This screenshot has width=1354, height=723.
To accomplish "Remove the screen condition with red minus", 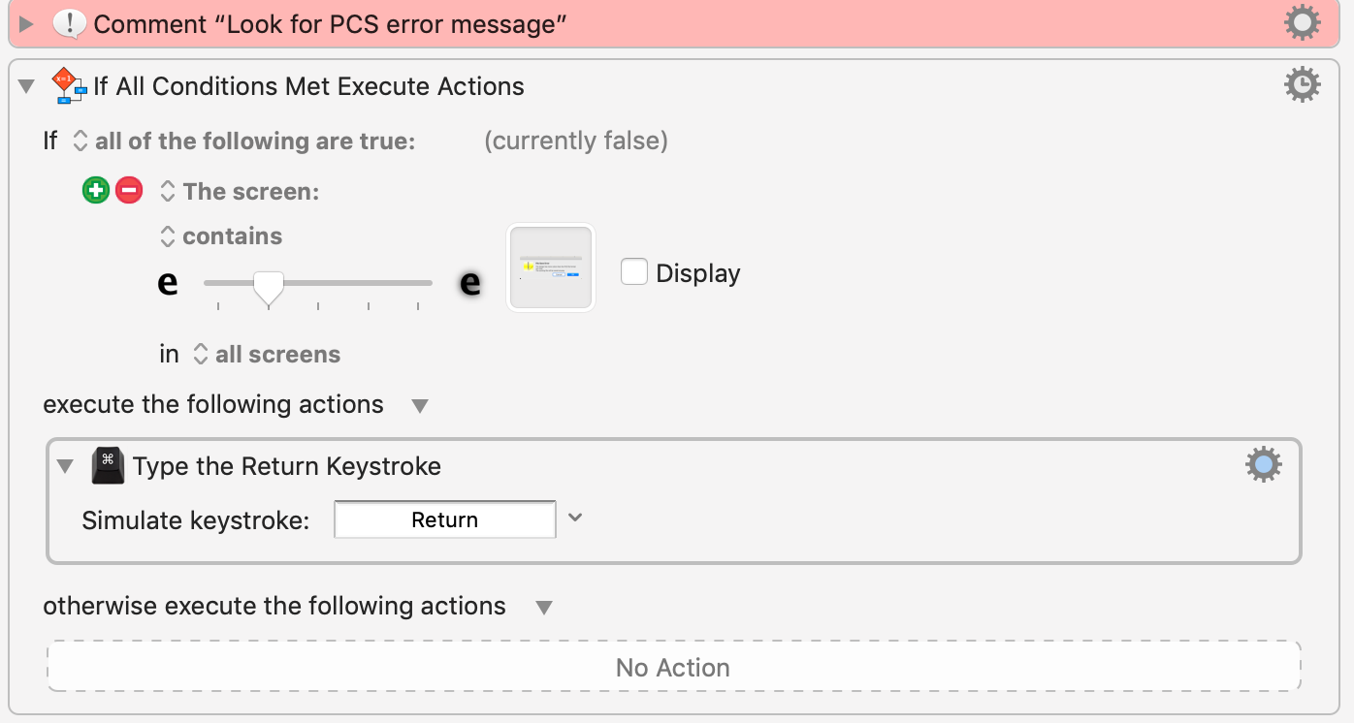I will point(129,191).
